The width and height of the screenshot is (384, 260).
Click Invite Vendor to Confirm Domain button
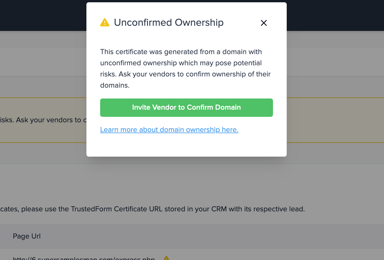(x=187, y=108)
